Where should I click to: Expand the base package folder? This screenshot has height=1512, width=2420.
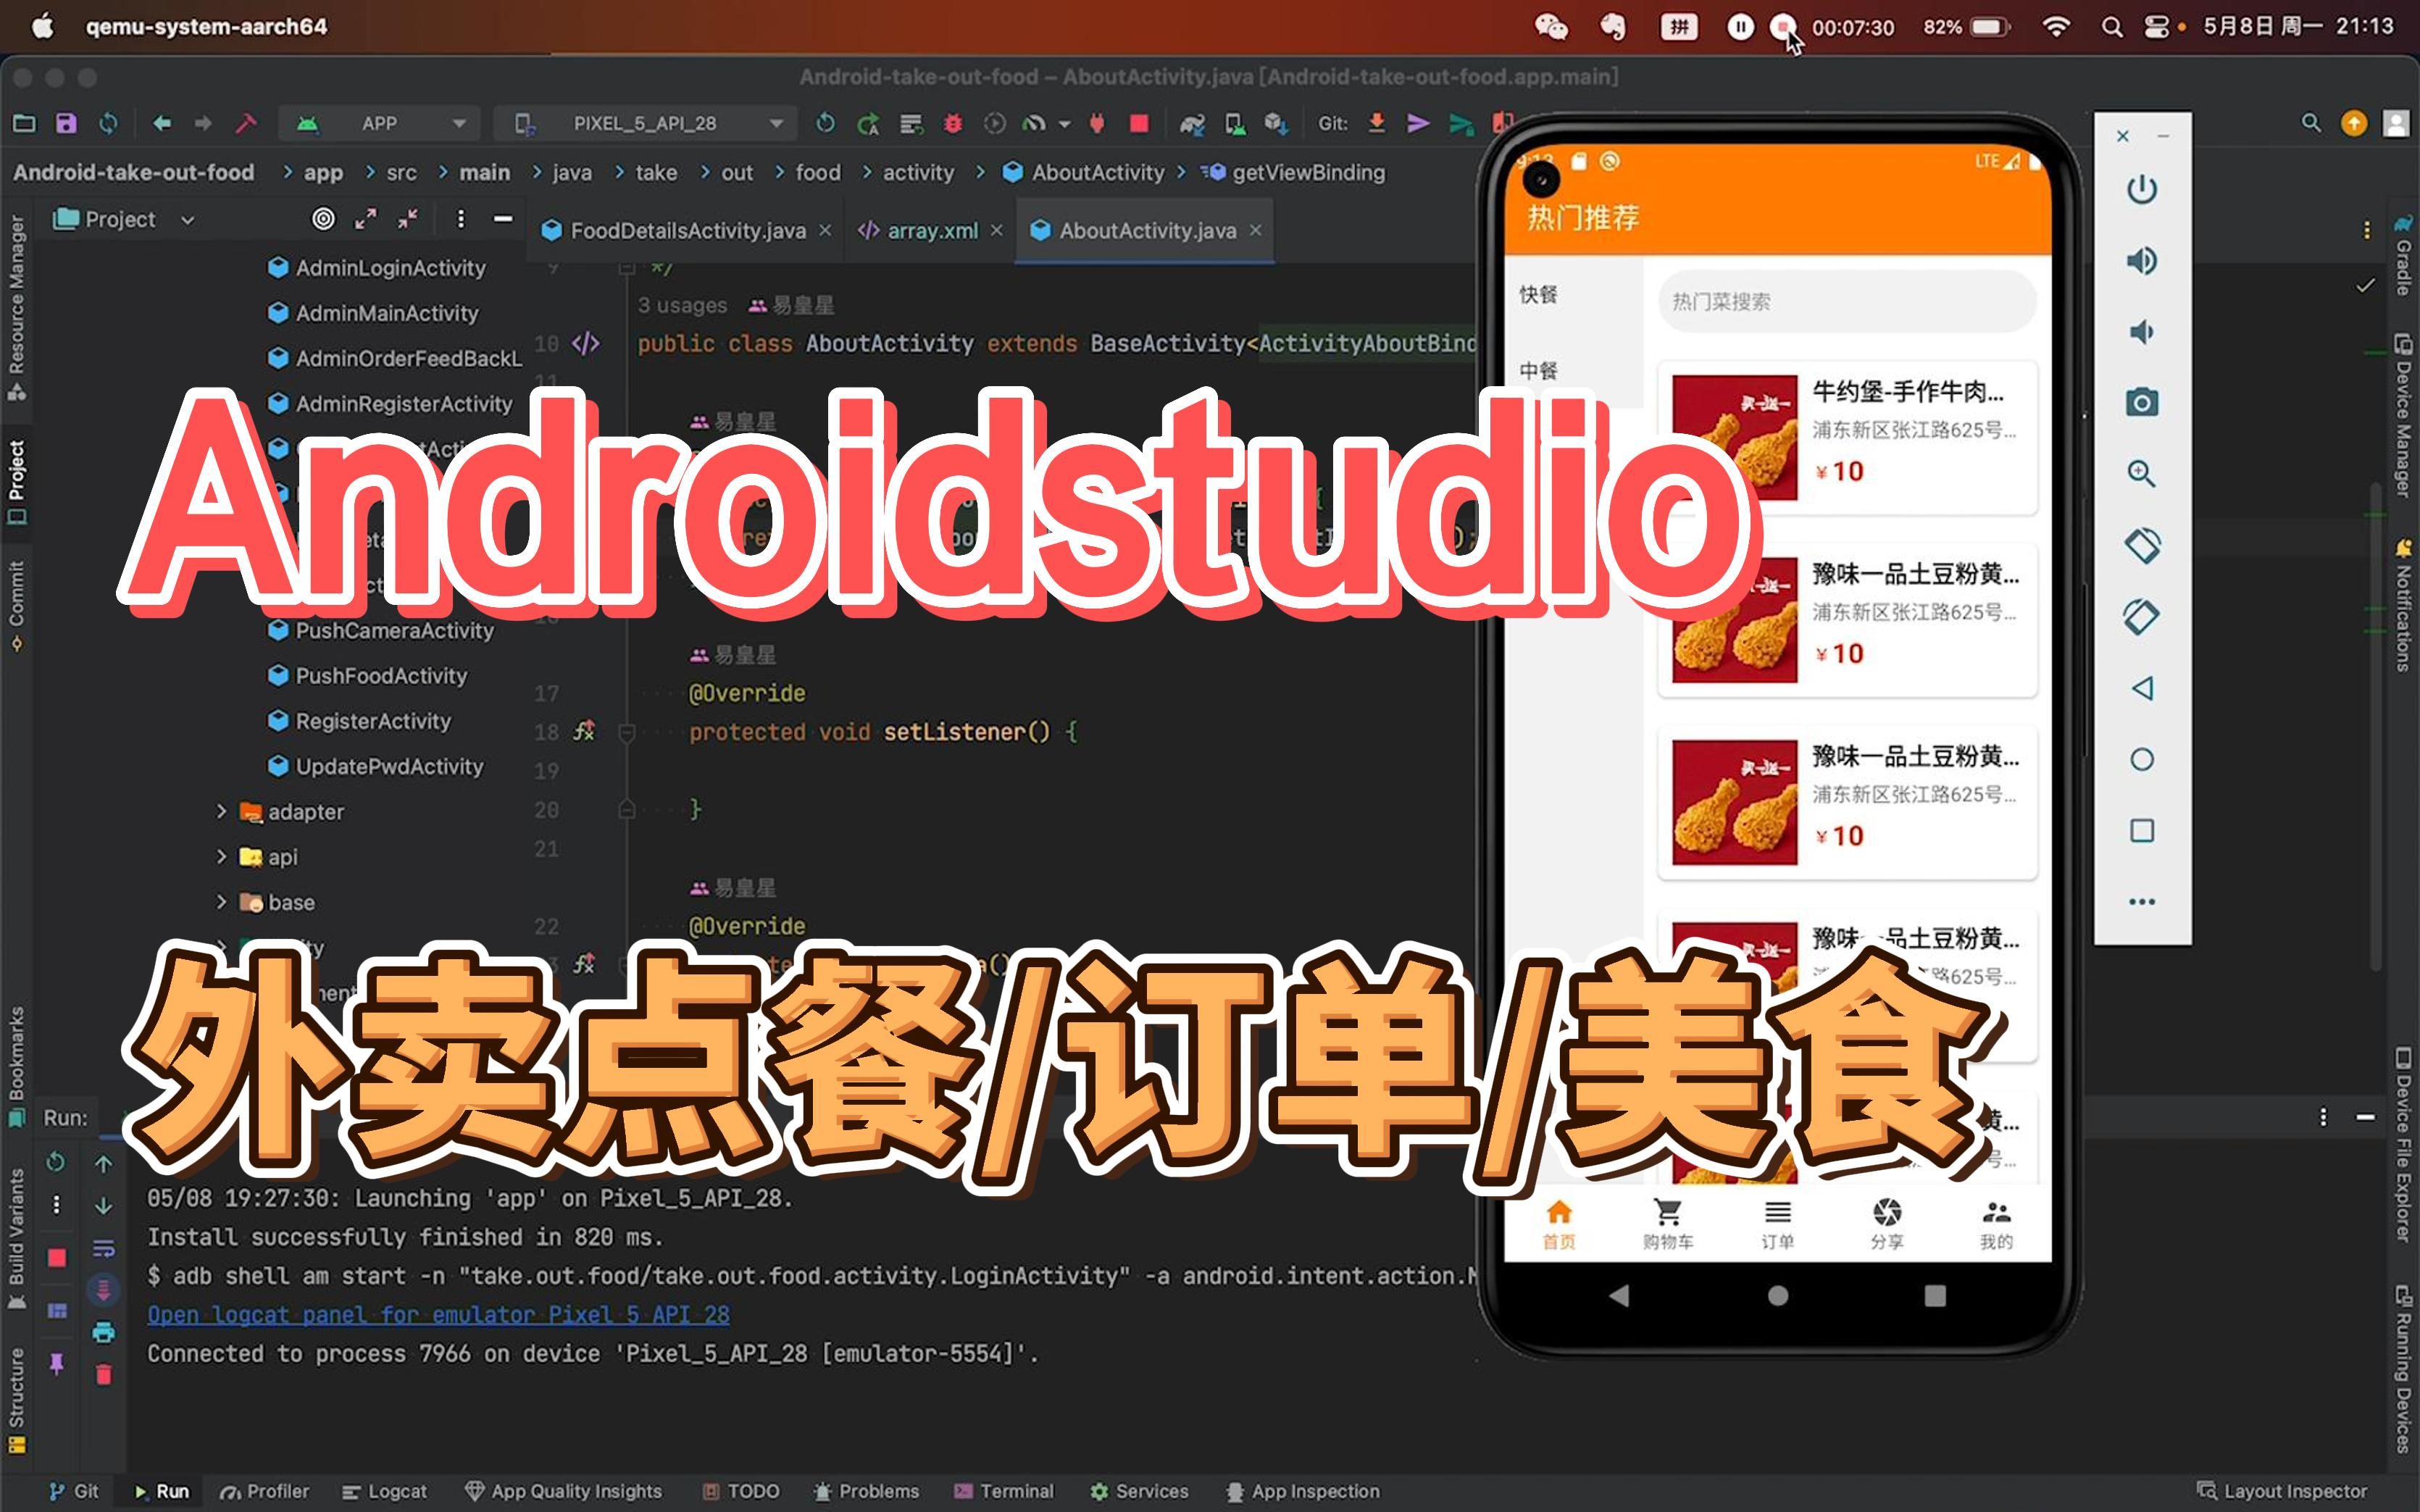coord(222,901)
